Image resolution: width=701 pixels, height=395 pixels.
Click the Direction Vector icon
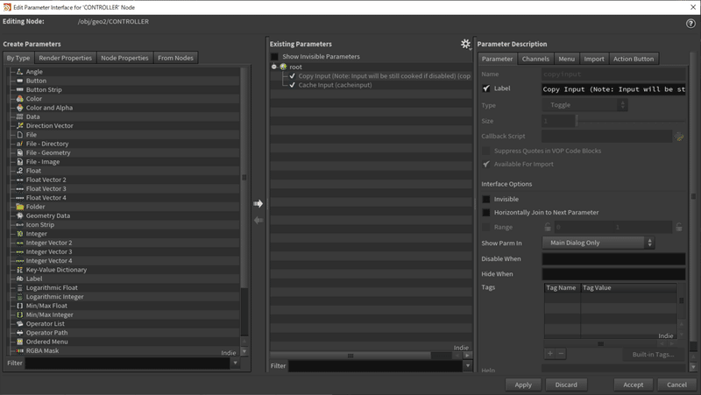coord(19,125)
